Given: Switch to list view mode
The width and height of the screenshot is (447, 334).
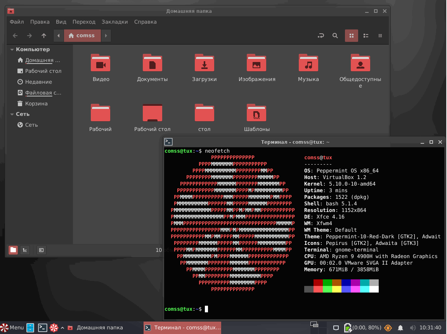Looking at the screenshot, I should [x=366, y=36].
